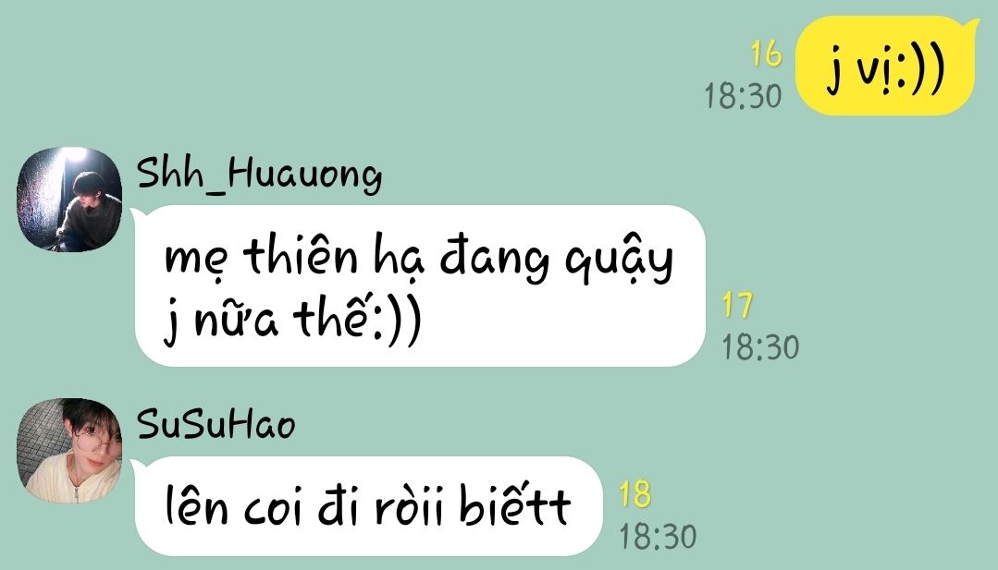Click the word "quậy" in the message
Viewport: 998px width, 570px height.
tap(620, 261)
